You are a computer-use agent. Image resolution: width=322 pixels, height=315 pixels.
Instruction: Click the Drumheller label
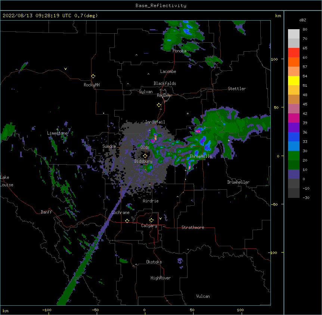click(238, 182)
